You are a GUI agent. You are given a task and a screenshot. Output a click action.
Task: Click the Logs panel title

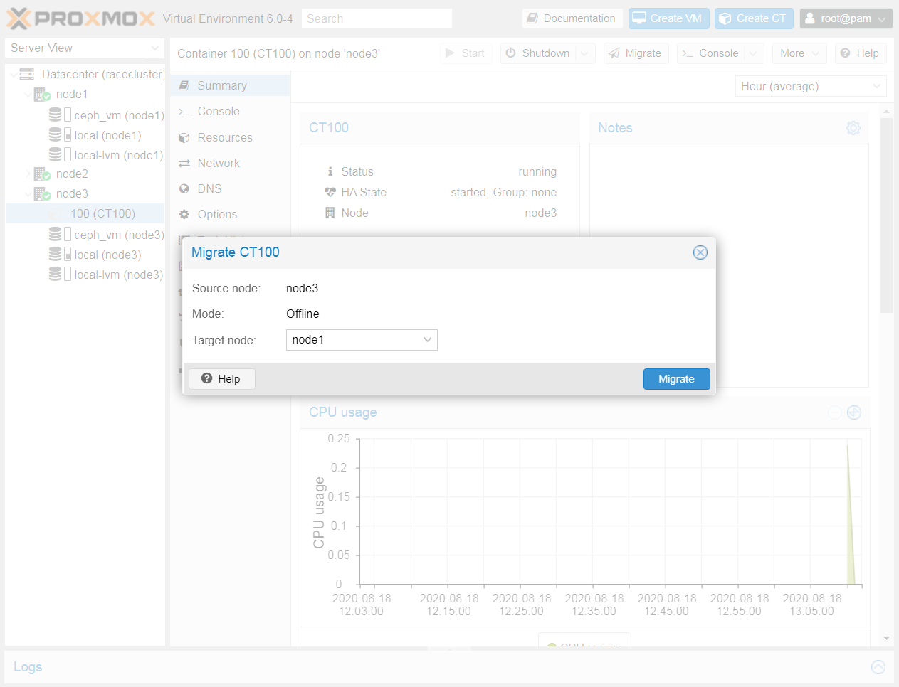point(28,667)
